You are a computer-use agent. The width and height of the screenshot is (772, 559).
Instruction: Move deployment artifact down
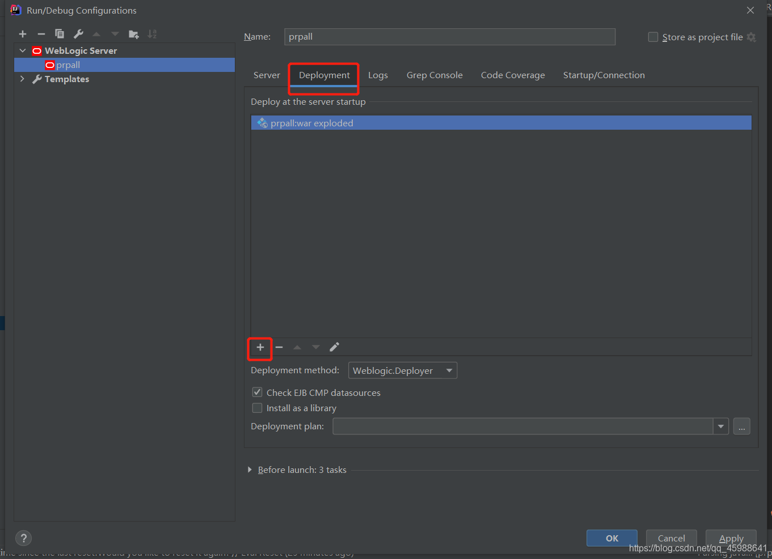tap(316, 347)
